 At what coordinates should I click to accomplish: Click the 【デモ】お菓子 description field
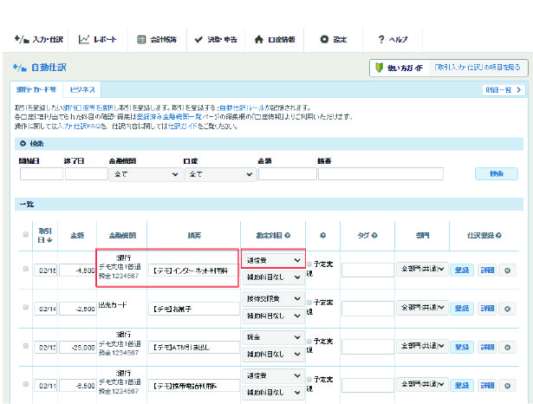tap(194, 309)
